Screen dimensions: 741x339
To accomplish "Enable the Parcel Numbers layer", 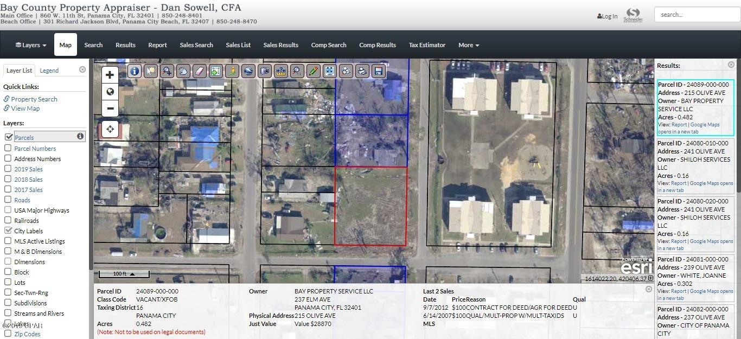I will [8, 148].
